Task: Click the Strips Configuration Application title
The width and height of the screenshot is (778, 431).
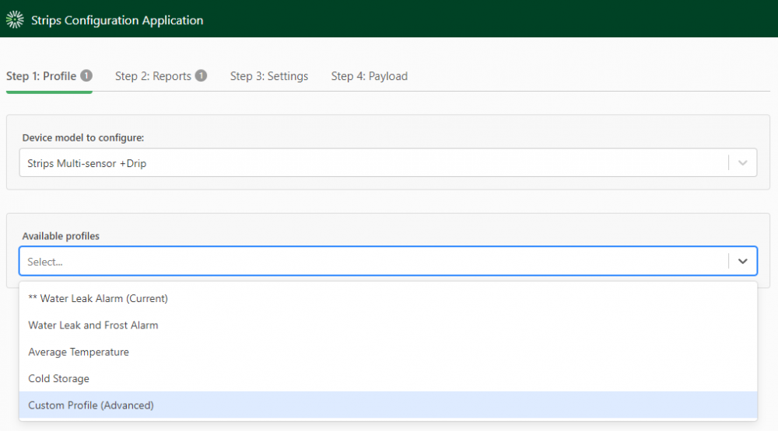Action: click(117, 20)
